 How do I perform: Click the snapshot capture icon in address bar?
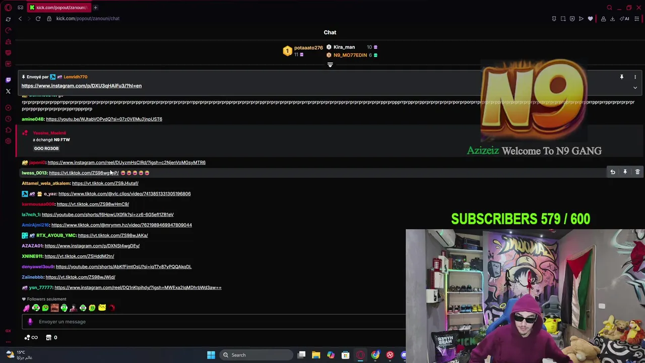click(563, 19)
